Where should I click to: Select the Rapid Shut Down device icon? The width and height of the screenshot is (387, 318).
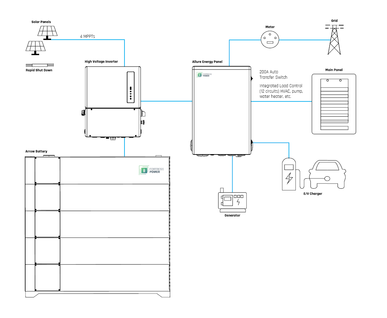click(x=40, y=65)
